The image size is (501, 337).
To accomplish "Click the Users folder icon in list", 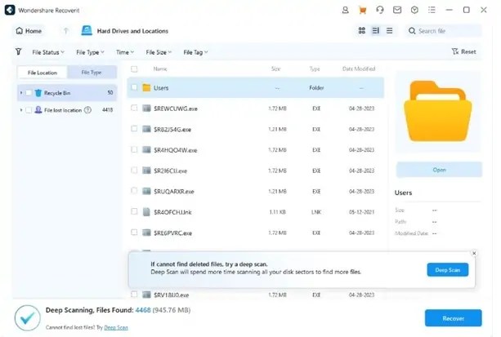I will coord(146,87).
